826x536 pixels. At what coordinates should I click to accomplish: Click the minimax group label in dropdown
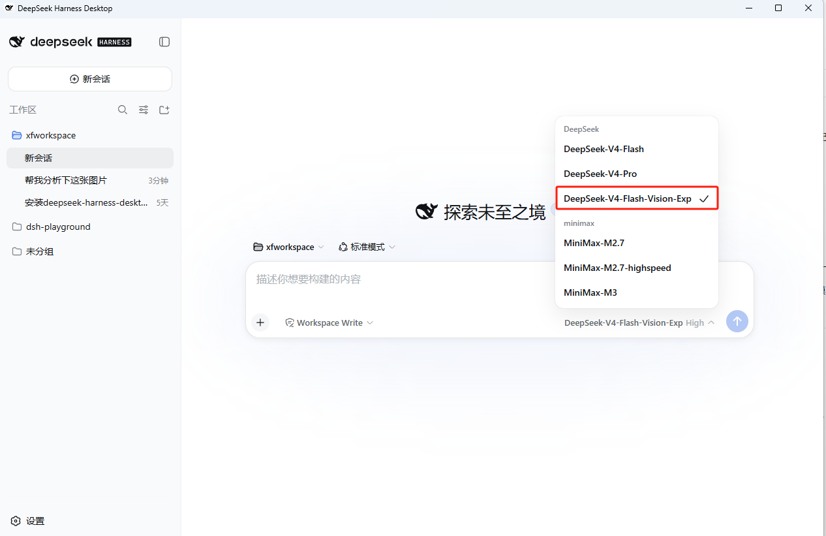click(x=579, y=223)
